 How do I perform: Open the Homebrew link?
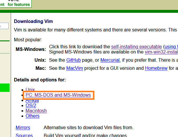pyautogui.click(x=156, y=68)
